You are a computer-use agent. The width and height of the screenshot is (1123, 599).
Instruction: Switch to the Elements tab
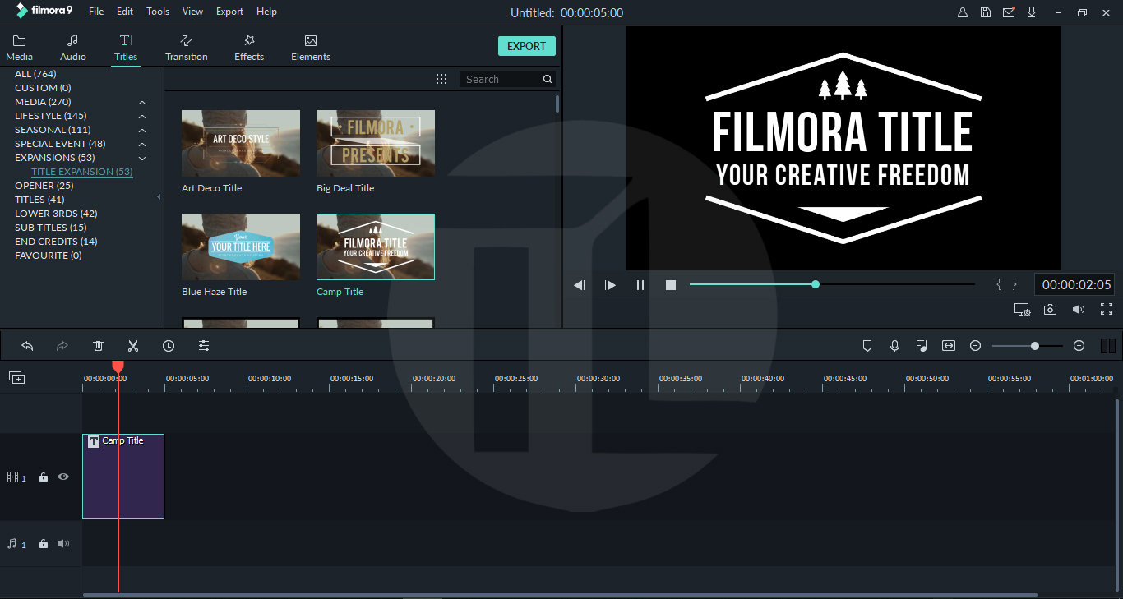311,48
